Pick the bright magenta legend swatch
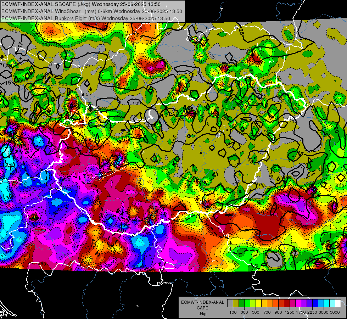Screen dimensions: 347x319 click(x=298, y=303)
